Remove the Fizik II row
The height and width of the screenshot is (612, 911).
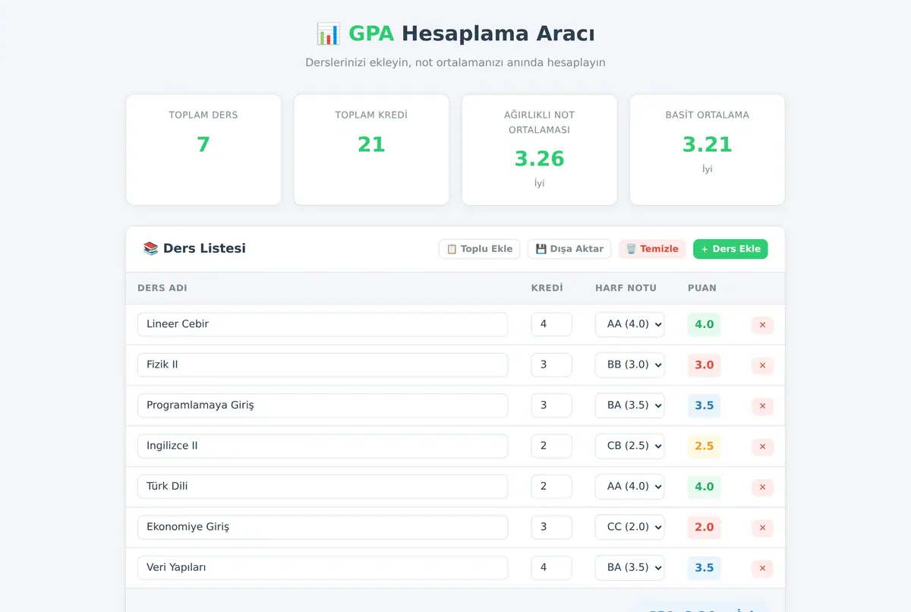coord(762,365)
